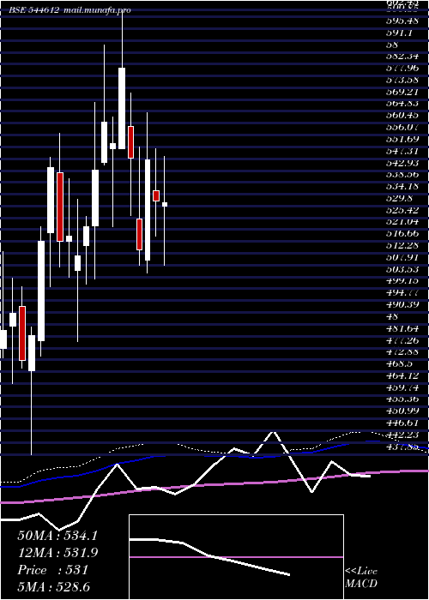
Task: Click the small red candle body near 534
Action: coord(156,195)
